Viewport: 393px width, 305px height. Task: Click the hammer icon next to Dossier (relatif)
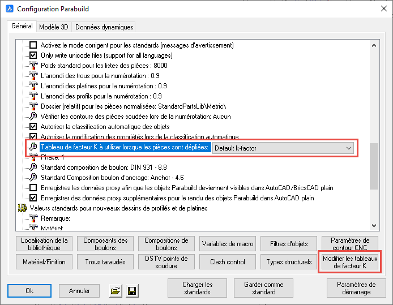coord(33,106)
